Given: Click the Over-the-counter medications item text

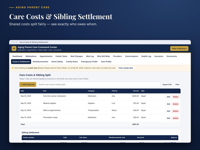Looking at the screenshot, I should [55, 96].
